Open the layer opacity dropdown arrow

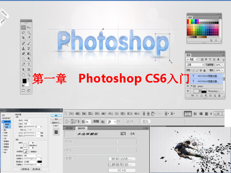[x=223, y=65]
